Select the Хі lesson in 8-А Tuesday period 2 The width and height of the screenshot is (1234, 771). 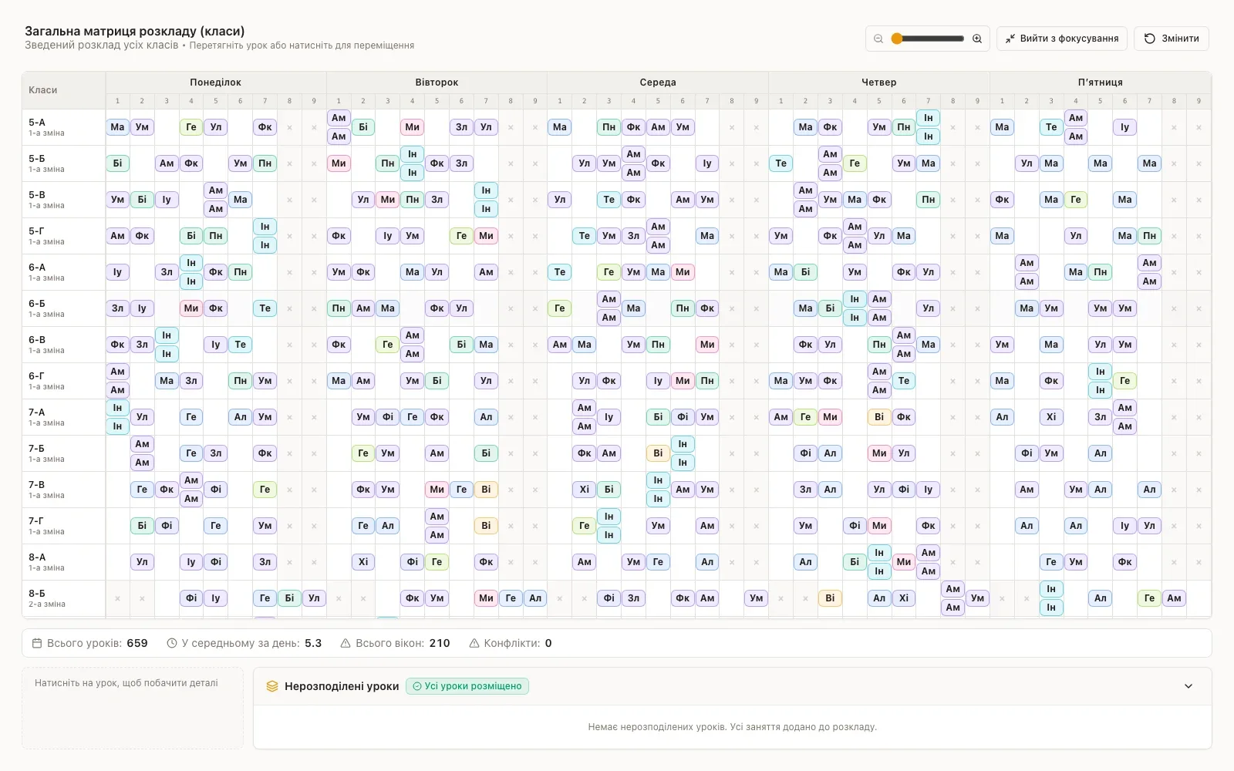[363, 562]
